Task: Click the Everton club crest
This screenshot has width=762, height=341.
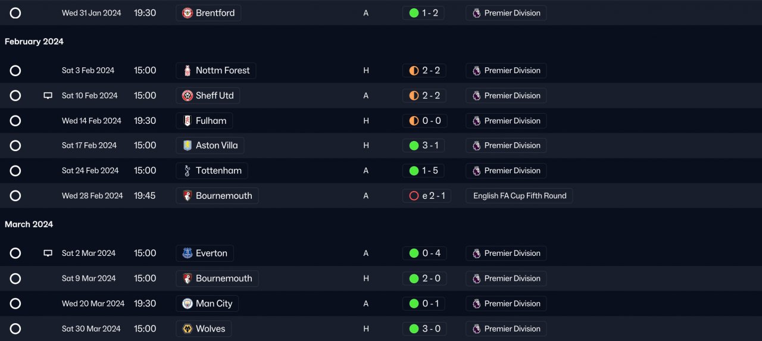Action: [188, 254]
